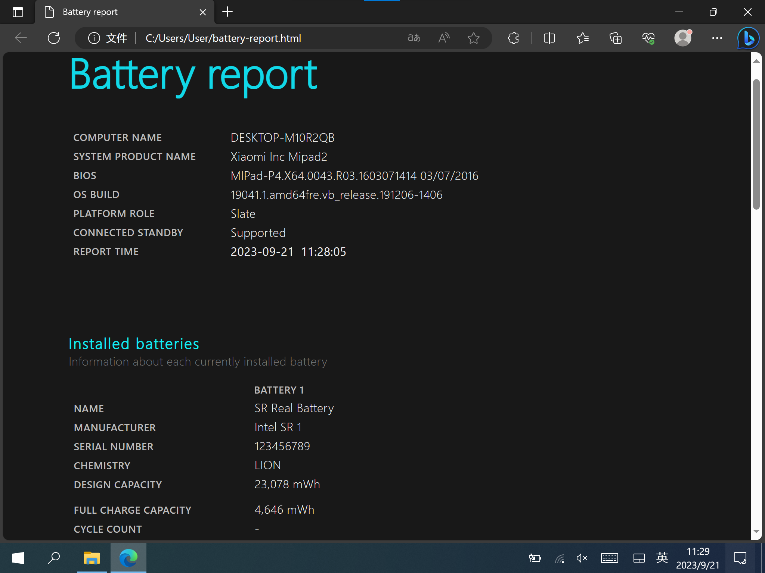Viewport: 765px width, 573px height.
Task: Click the Slate platform role value
Action: click(x=243, y=214)
